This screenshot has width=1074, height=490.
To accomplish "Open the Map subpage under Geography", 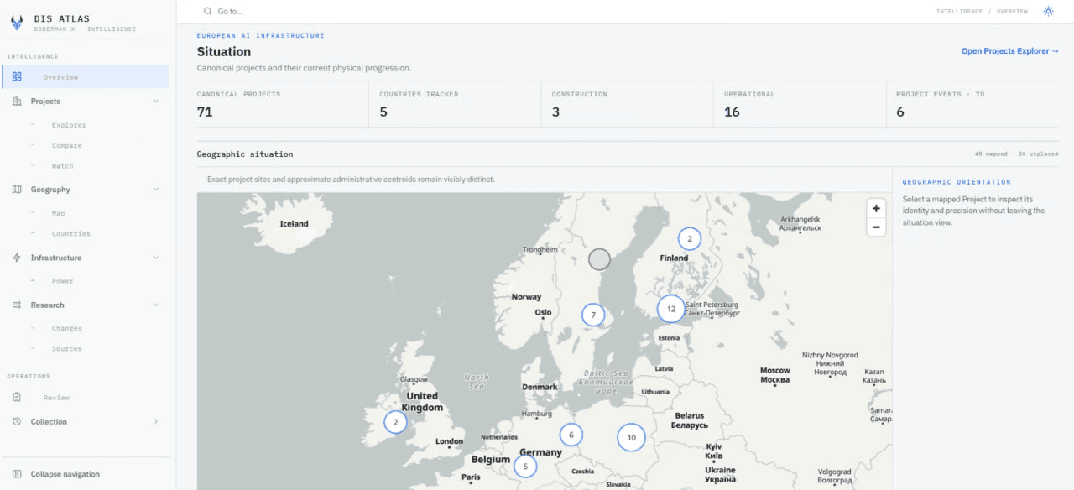I will (x=58, y=213).
